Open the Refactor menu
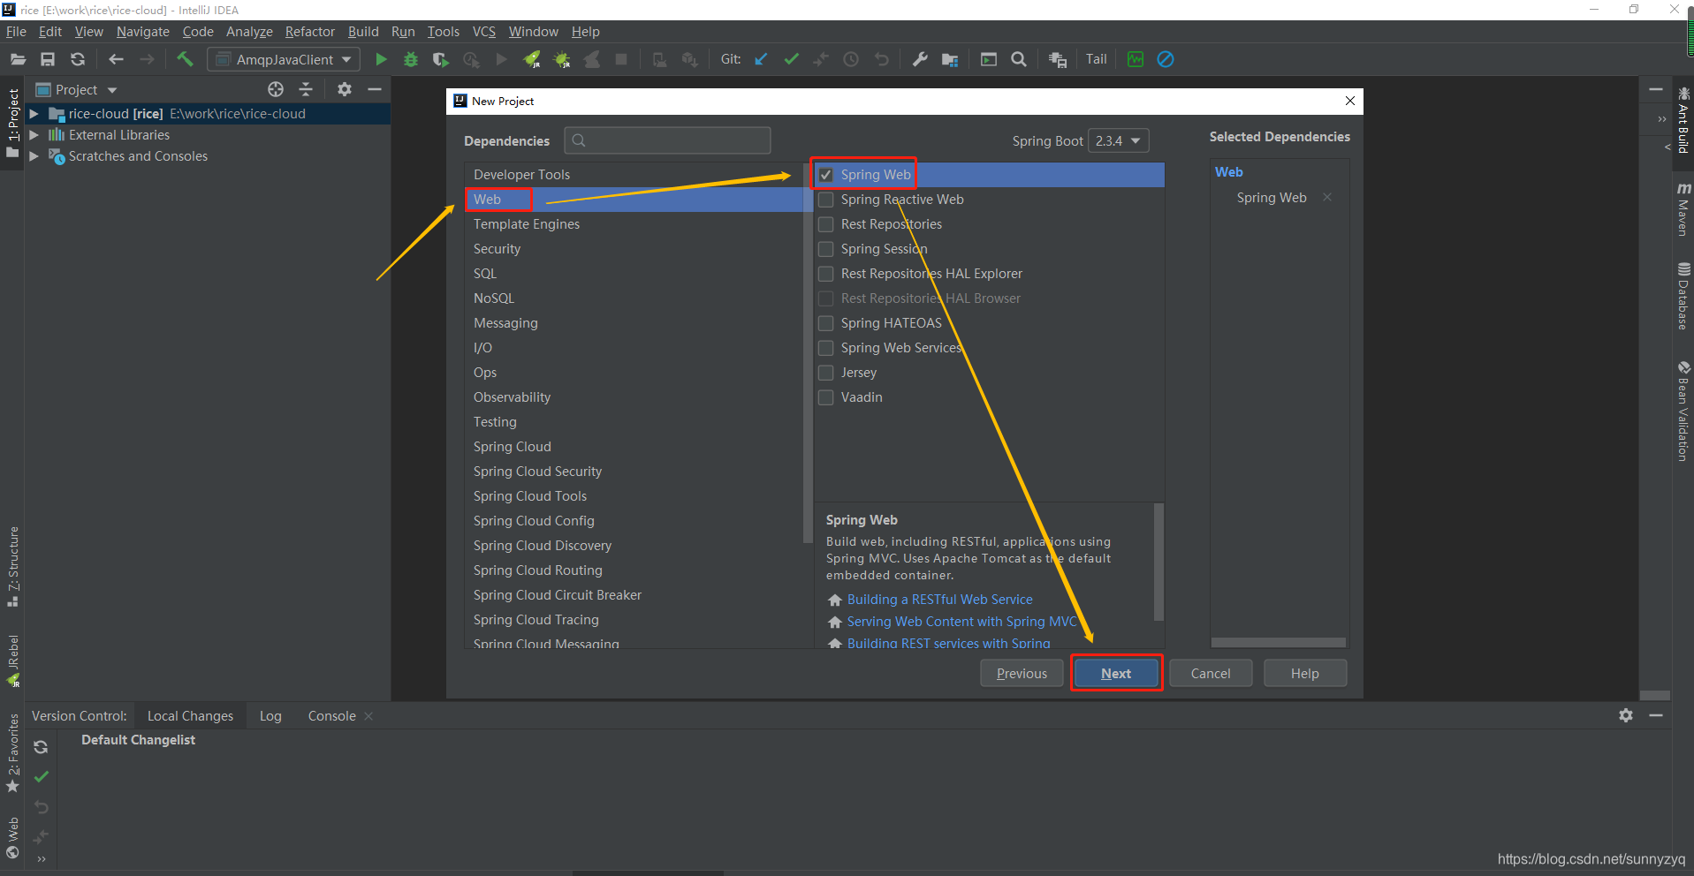This screenshot has height=876, width=1694. (309, 32)
